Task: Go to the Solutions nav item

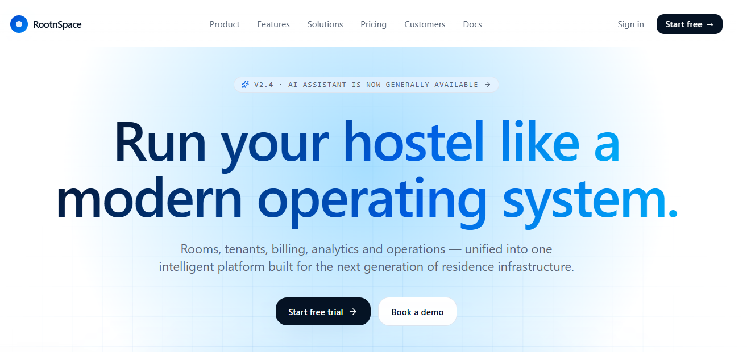Action: click(x=325, y=24)
